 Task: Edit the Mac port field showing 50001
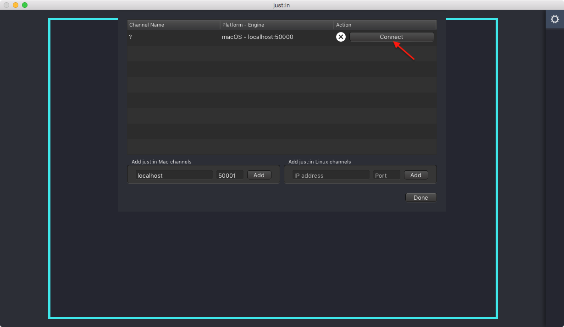pos(230,175)
